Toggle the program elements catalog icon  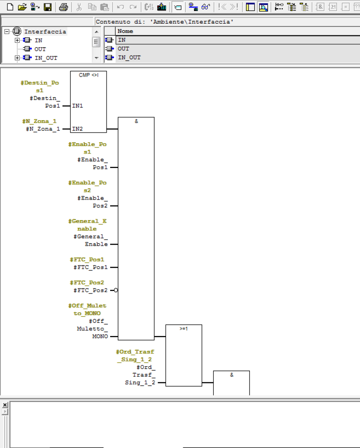coord(177,7)
